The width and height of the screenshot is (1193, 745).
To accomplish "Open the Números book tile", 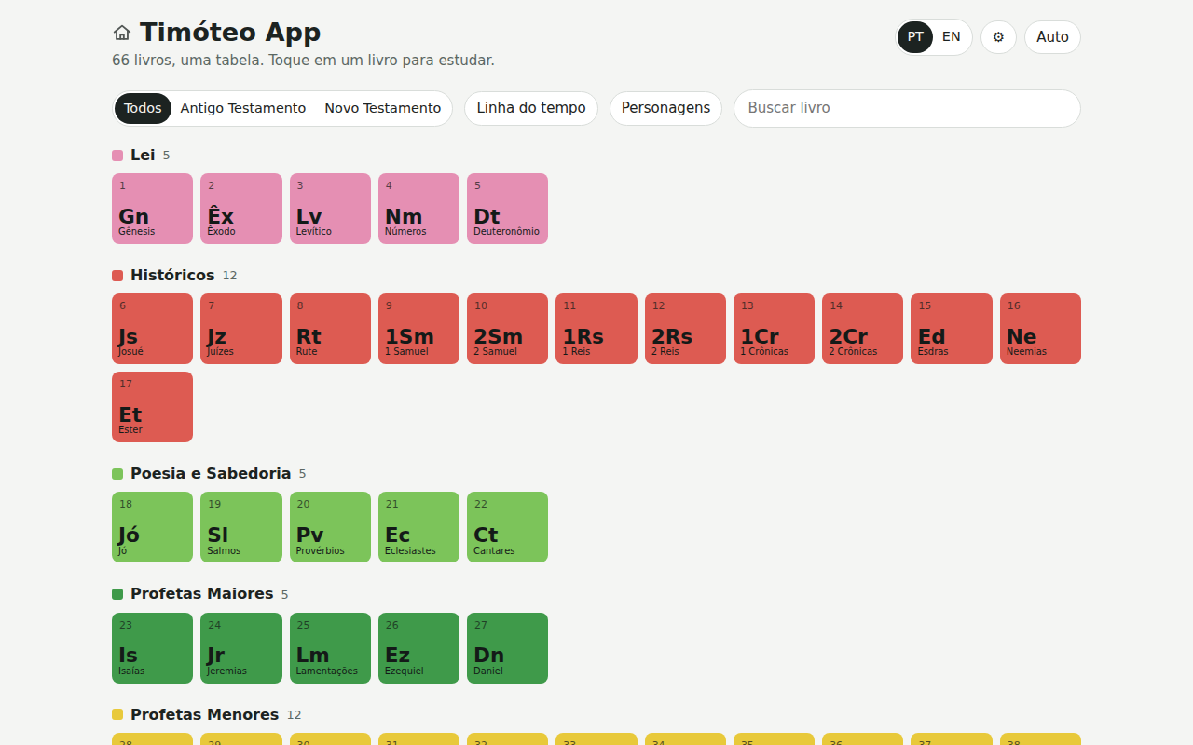I will click(x=418, y=209).
